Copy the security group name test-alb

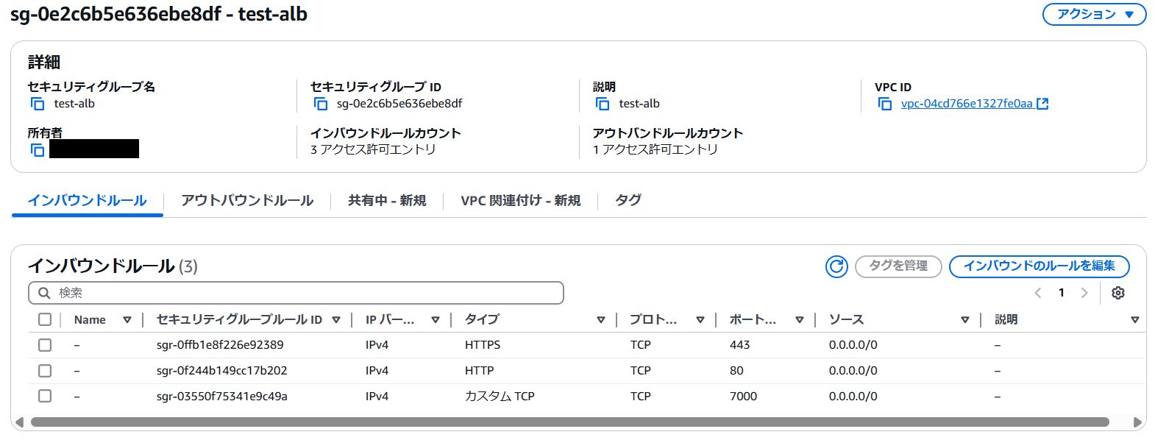click(38, 104)
